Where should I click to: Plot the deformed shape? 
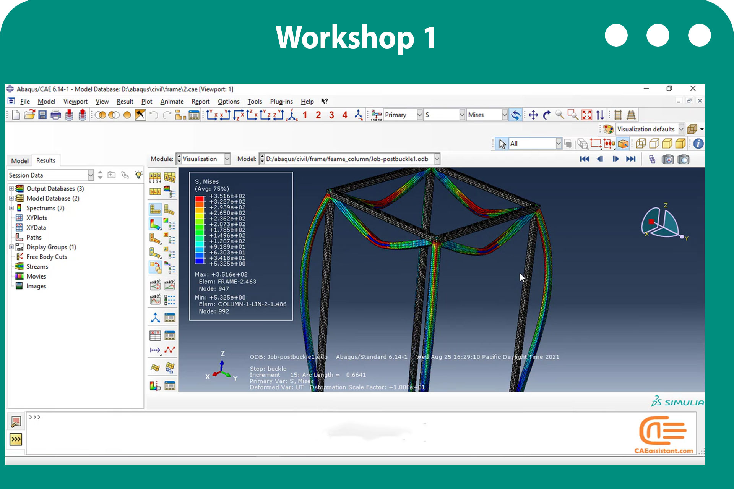click(x=169, y=209)
